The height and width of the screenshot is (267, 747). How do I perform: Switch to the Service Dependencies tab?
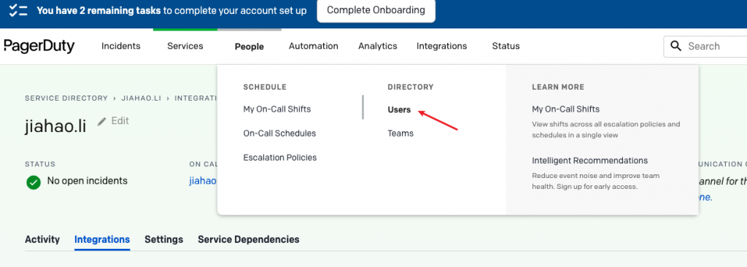tap(249, 239)
